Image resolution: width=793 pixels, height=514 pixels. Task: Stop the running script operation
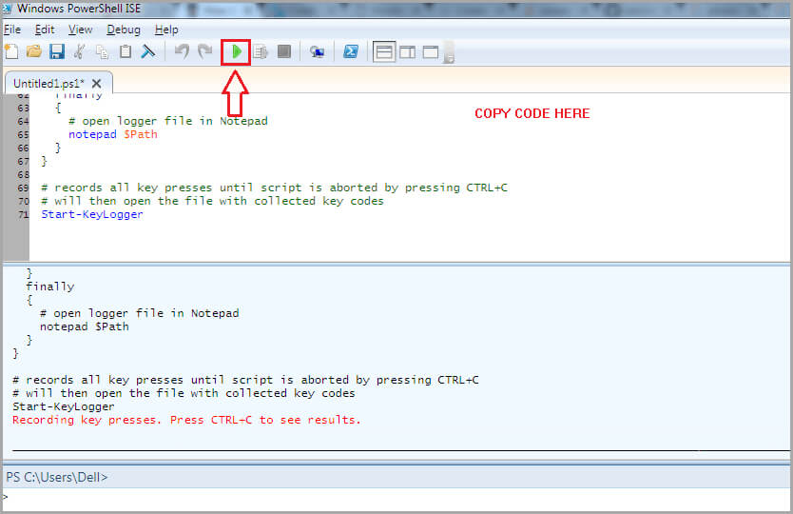click(284, 51)
